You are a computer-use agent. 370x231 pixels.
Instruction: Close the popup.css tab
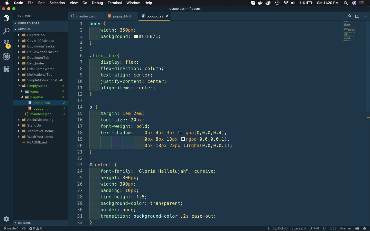(167, 16)
